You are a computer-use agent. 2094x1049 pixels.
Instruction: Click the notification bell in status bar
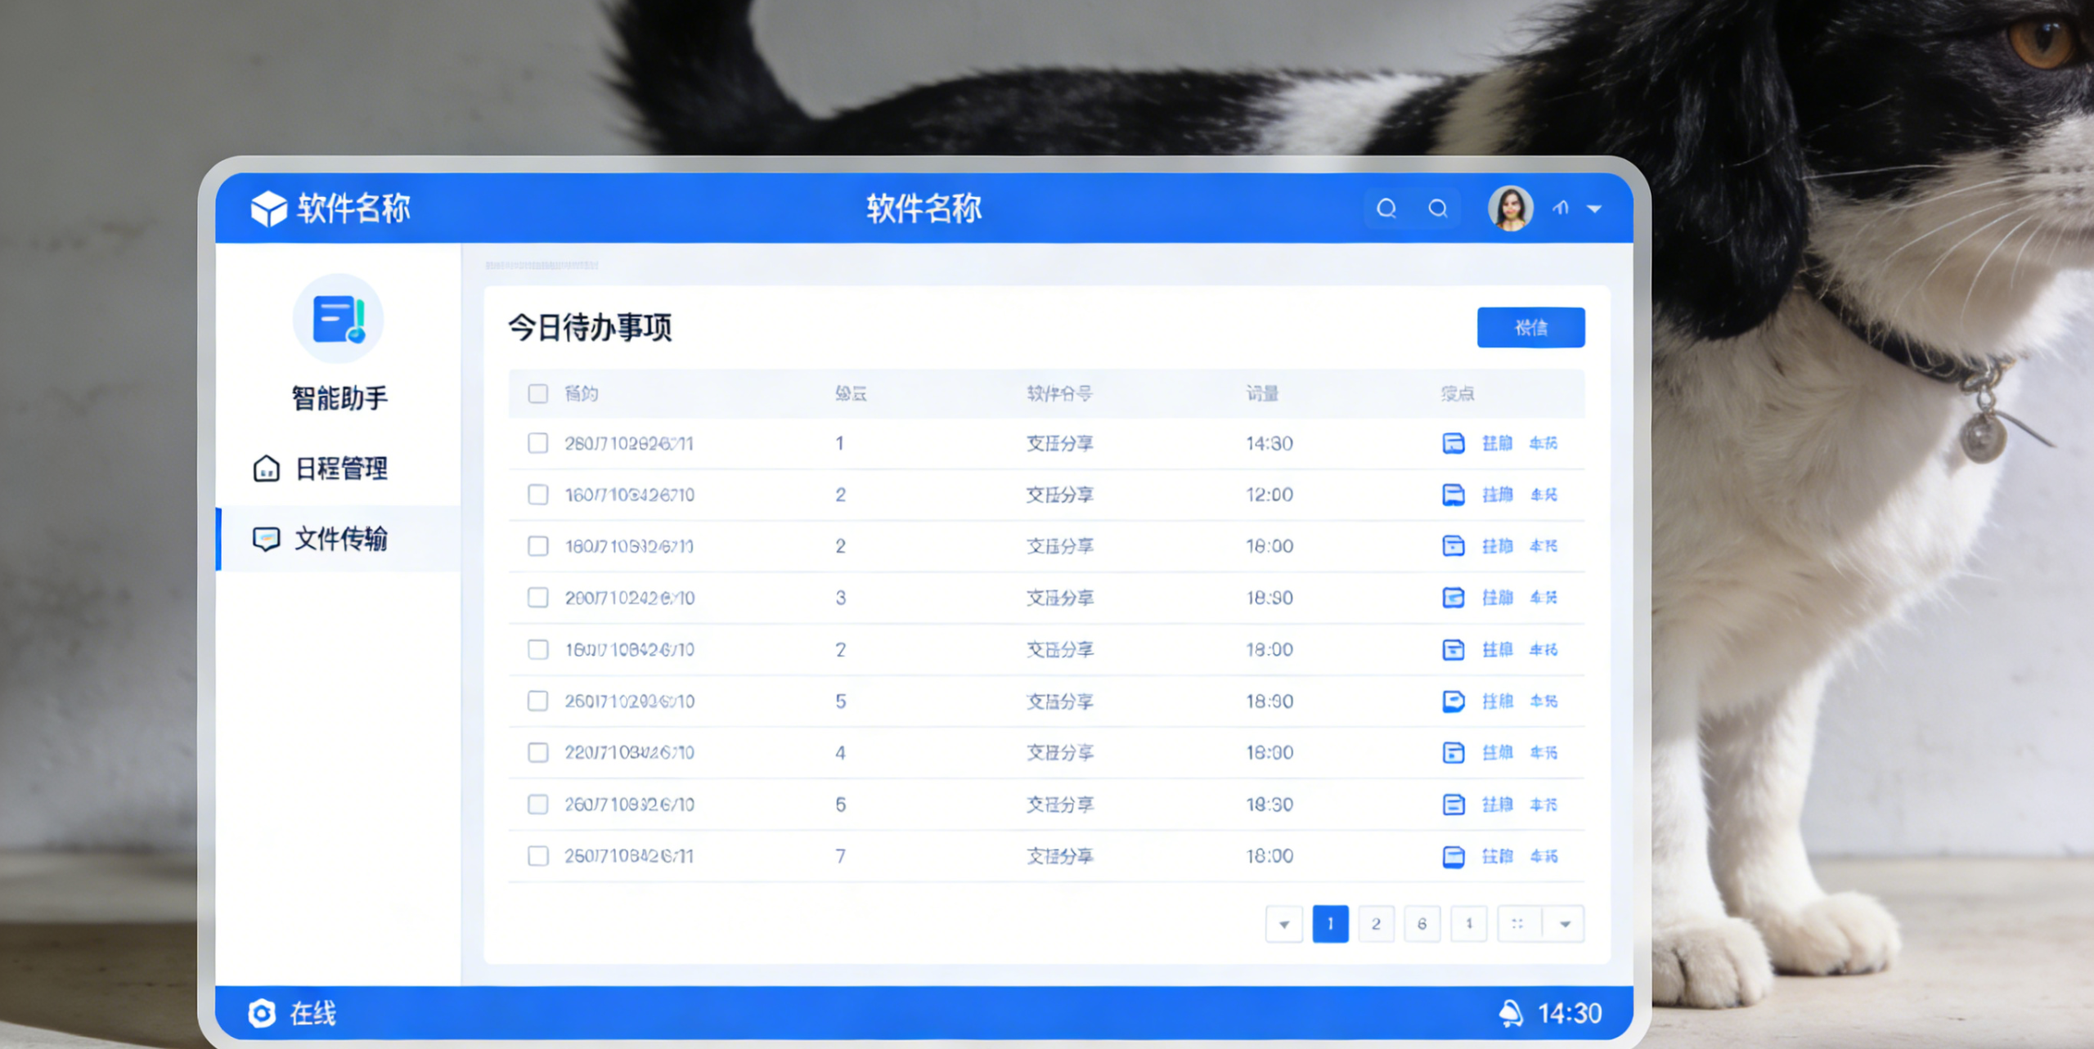(x=1510, y=1013)
